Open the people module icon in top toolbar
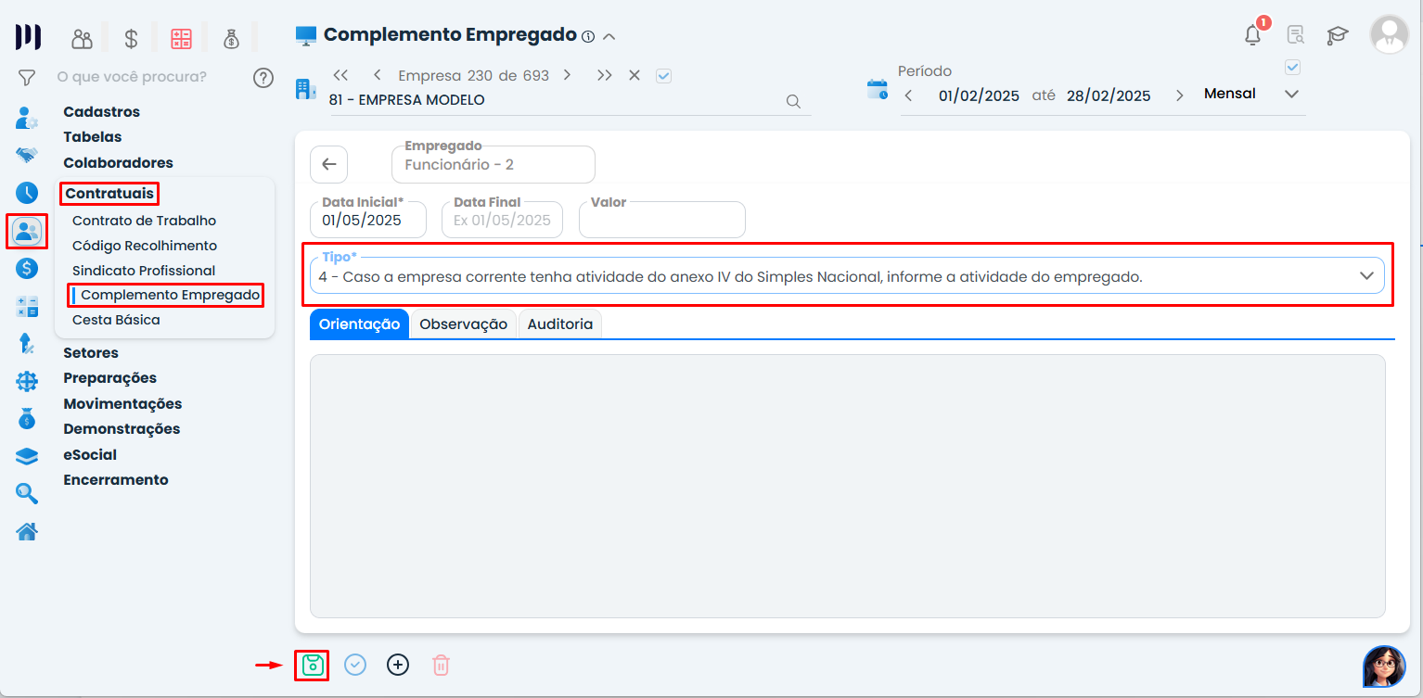 coord(83,39)
